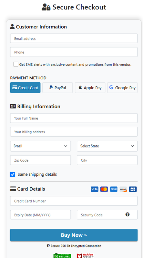Expand the Select State dropdown
The width and height of the screenshot is (143, 258).
click(x=107, y=146)
